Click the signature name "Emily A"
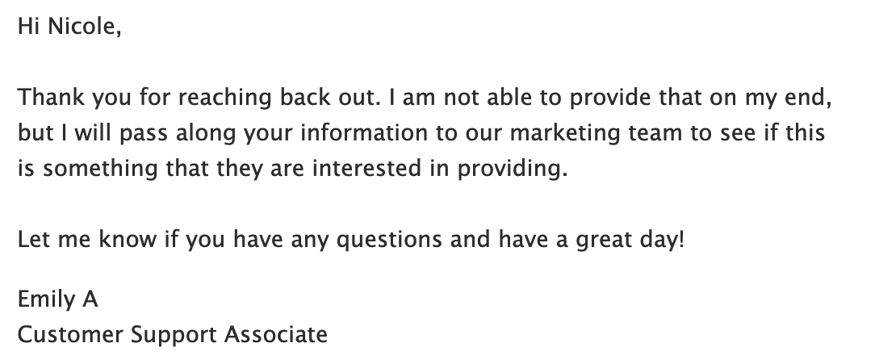This screenshot has width=875, height=360. tap(58, 299)
